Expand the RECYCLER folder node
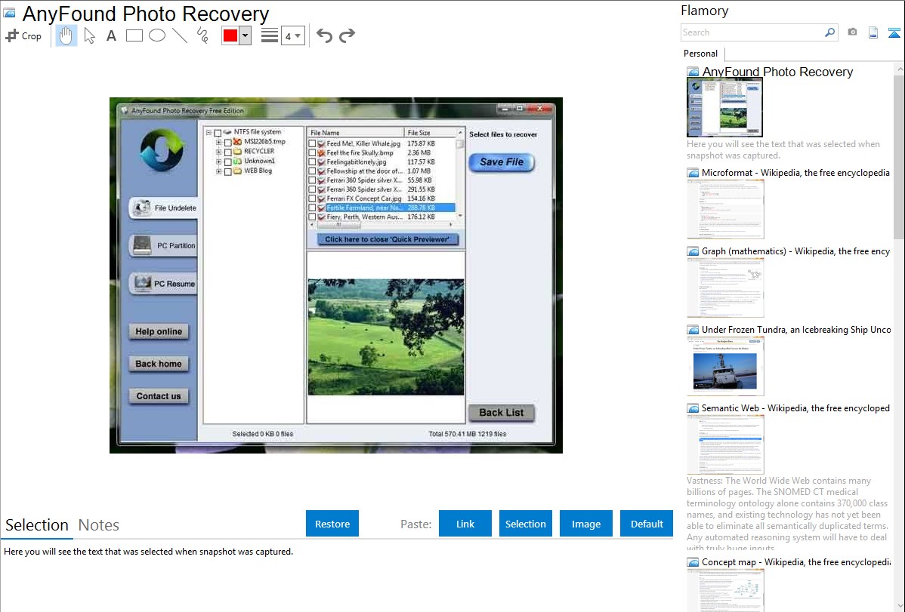The width and height of the screenshot is (905, 612). tap(219, 152)
